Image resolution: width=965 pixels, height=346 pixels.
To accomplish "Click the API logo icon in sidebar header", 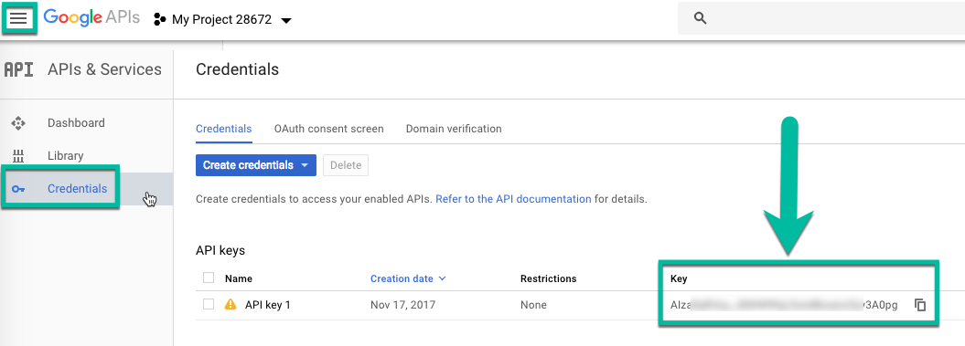I will (18, 69).
